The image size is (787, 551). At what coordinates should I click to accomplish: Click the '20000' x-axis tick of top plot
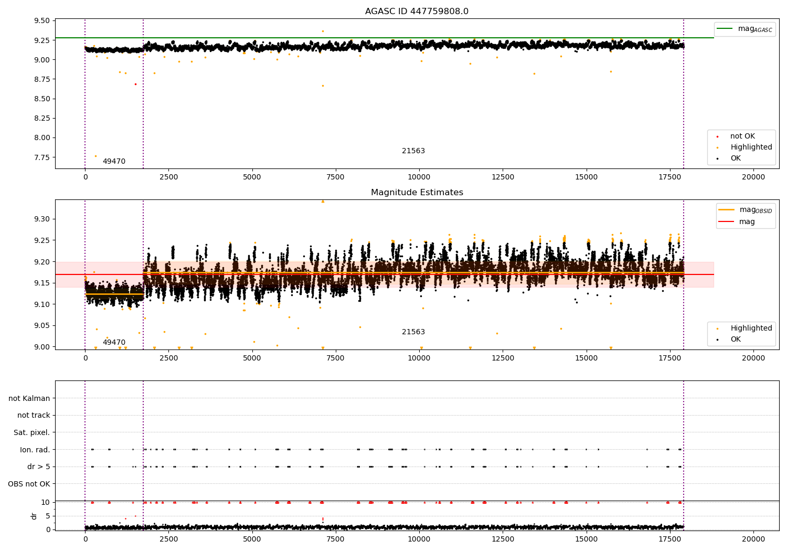[753, 177]
